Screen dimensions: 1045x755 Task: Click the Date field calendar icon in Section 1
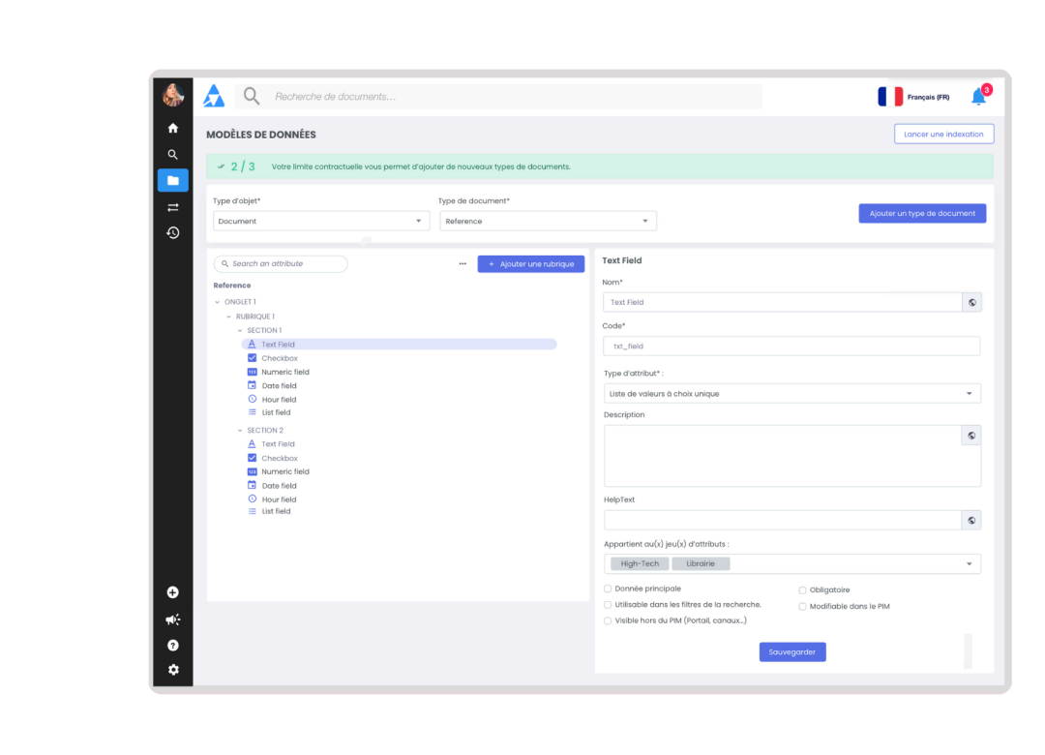[x=252, y=385]
